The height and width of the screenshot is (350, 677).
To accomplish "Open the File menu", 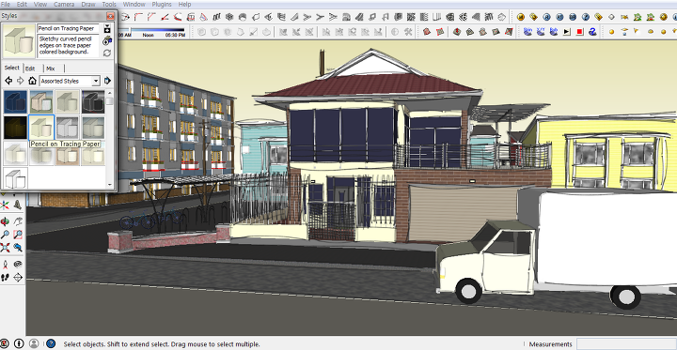I will (6, 5).
